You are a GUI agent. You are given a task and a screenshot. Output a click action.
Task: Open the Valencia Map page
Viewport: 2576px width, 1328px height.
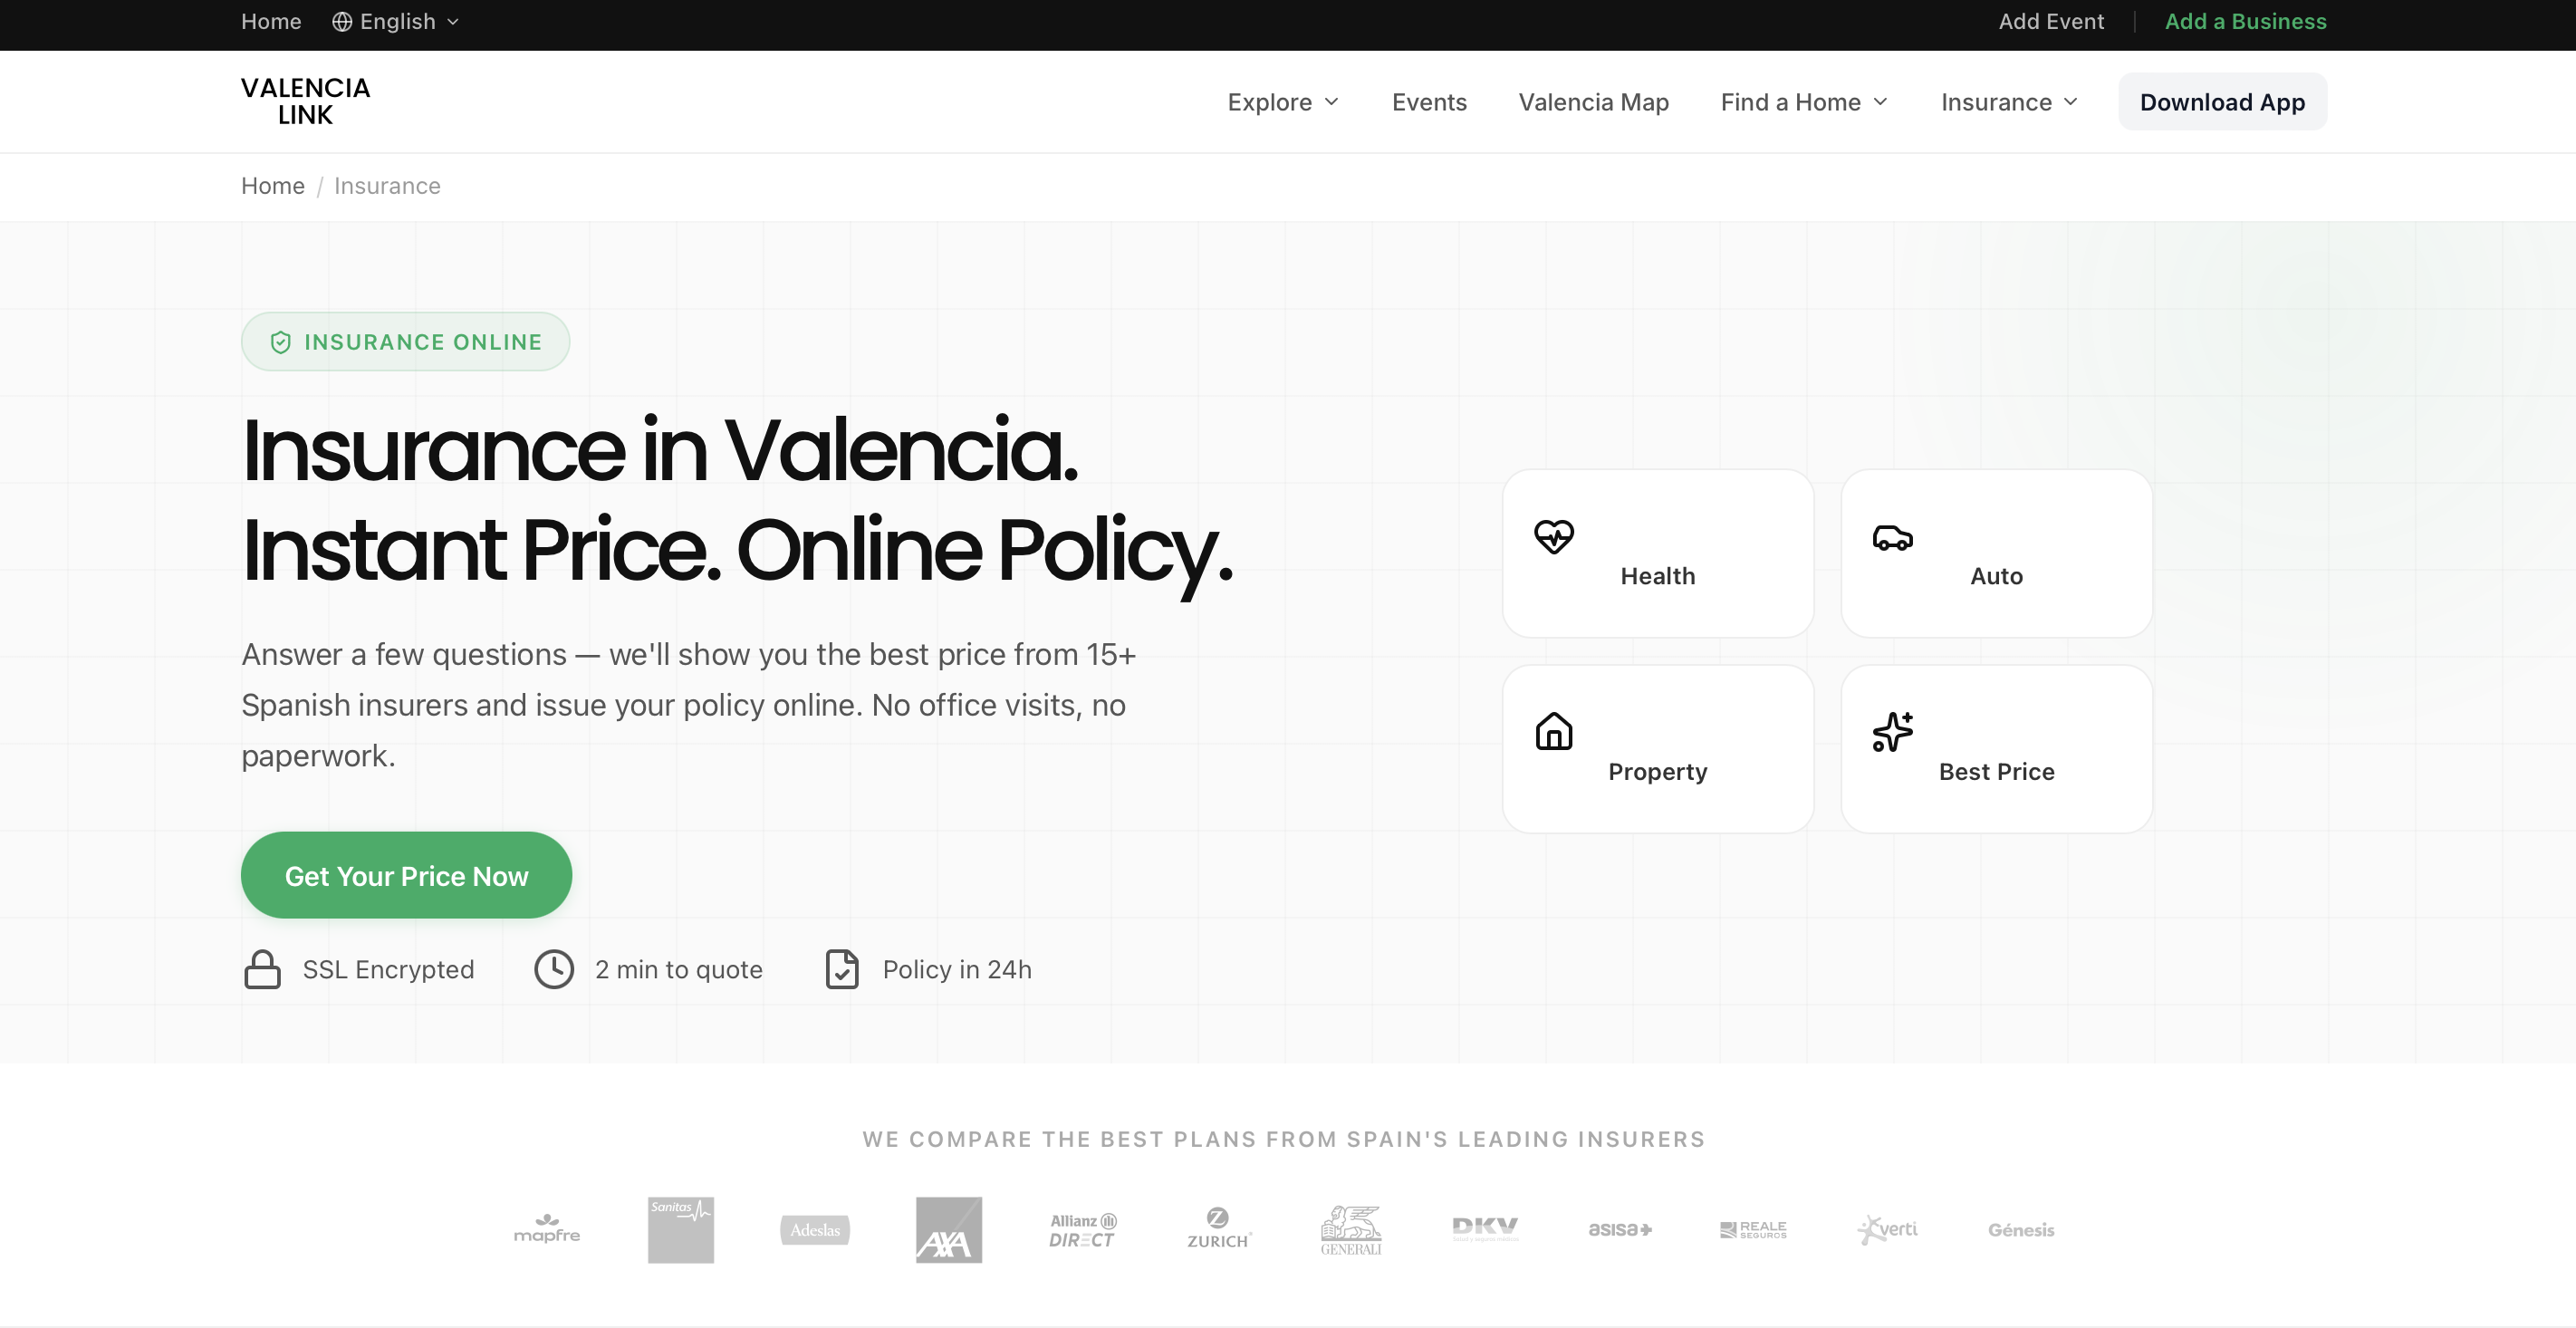pyautogui.click(x=1593, y=102)
